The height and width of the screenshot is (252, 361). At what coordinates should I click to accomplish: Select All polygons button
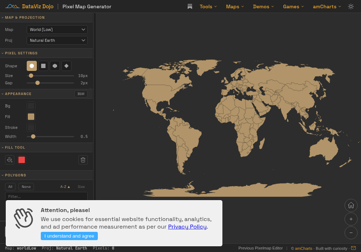click(x=10, y=186)
